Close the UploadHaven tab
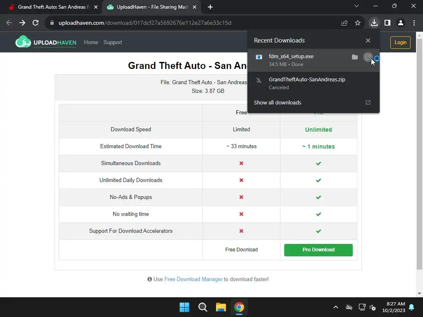423x317 pixels. (x=195, y=7)
